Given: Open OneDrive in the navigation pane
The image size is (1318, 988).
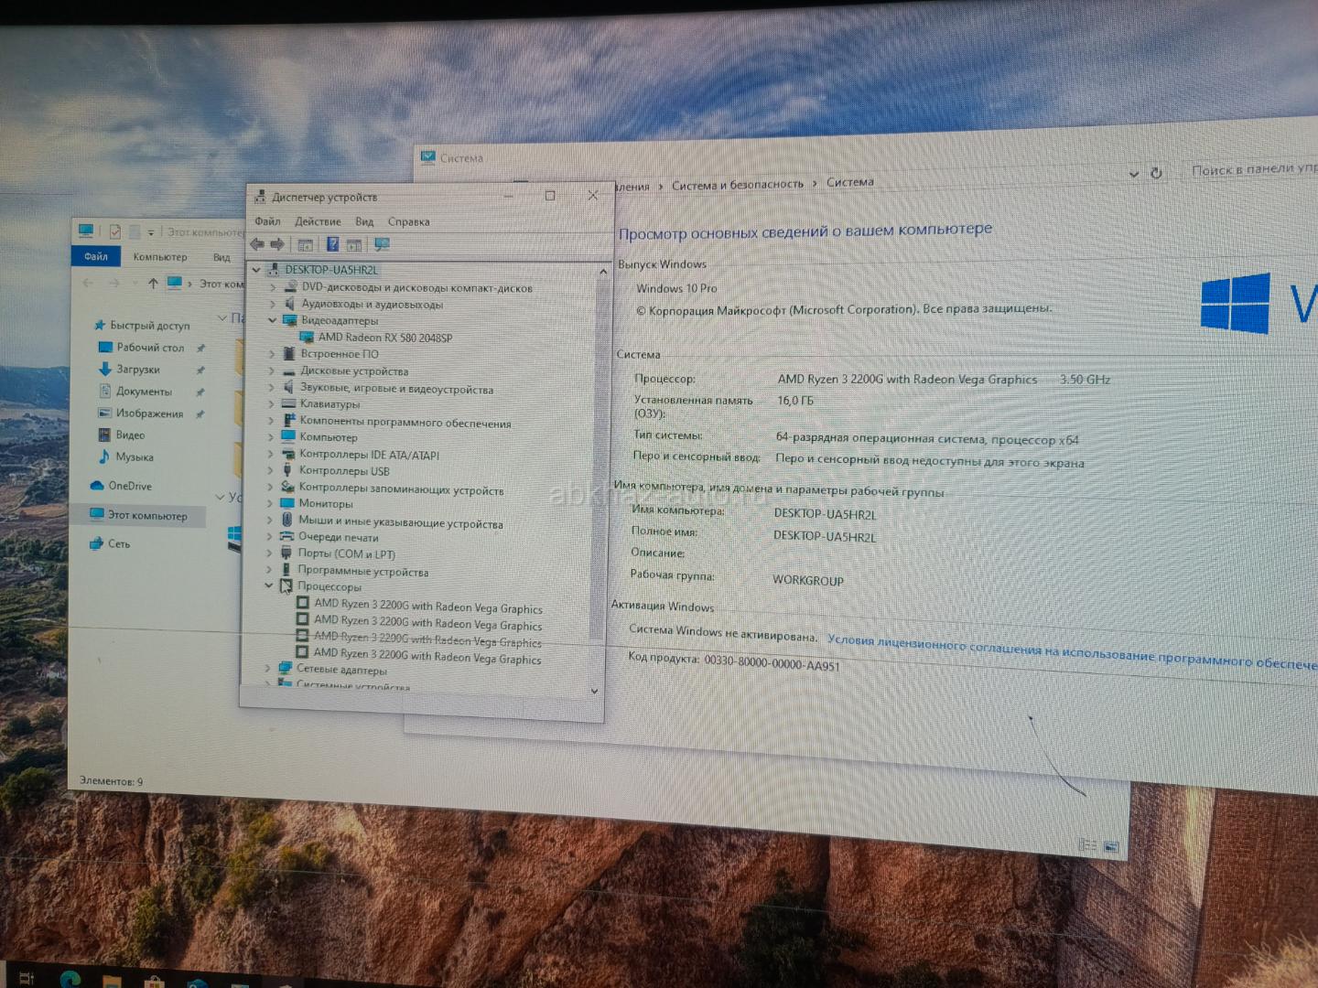Looking at the screenshot, I should click(129, 486).
